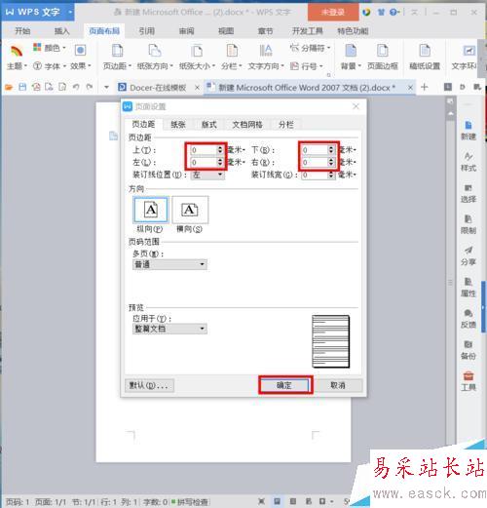
Task: Open the 字体 theme fonts menu
Action: tap(50, 66)
